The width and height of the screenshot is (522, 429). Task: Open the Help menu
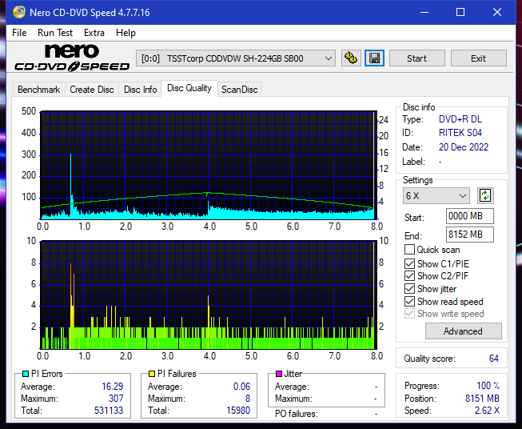click(126, 33)
